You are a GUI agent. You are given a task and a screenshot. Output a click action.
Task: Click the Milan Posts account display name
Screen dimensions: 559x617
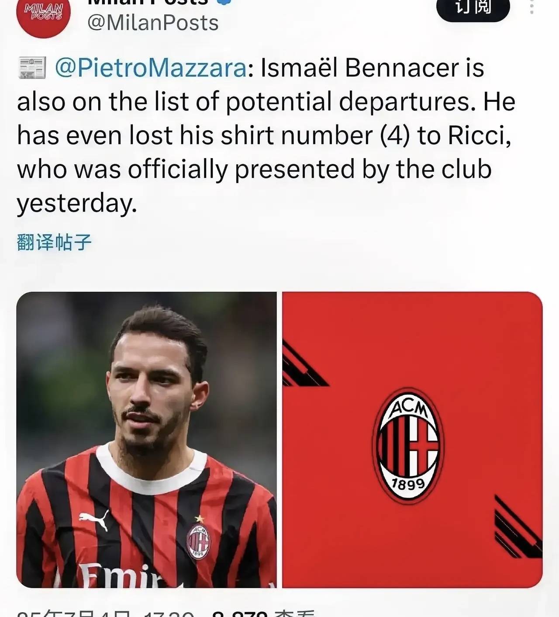pyautogui.click(x=148, y=2)
